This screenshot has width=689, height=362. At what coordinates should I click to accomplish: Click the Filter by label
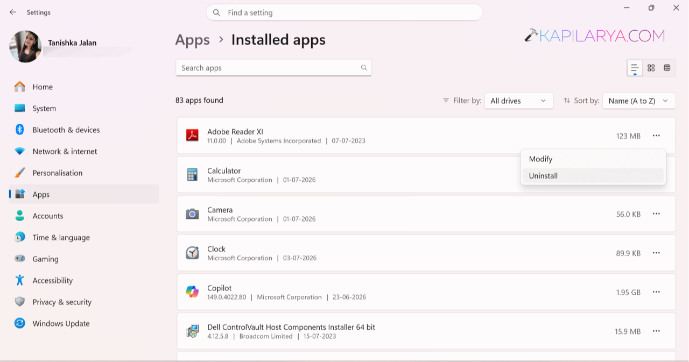click(x=467, y=101)
